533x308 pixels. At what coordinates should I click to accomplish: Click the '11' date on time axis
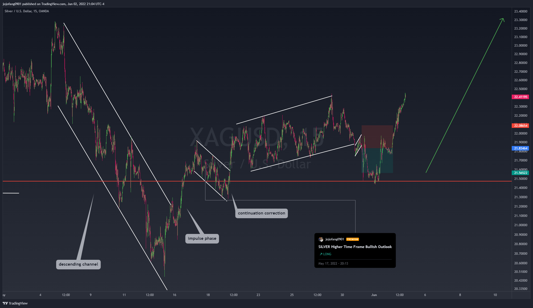124,295
